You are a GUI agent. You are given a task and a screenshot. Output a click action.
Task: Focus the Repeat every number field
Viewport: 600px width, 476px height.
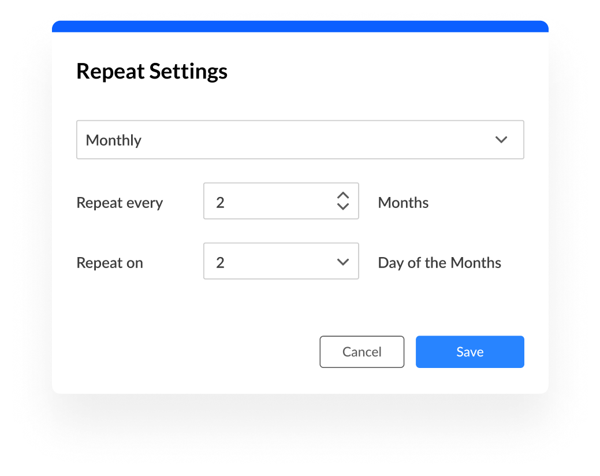271,201
